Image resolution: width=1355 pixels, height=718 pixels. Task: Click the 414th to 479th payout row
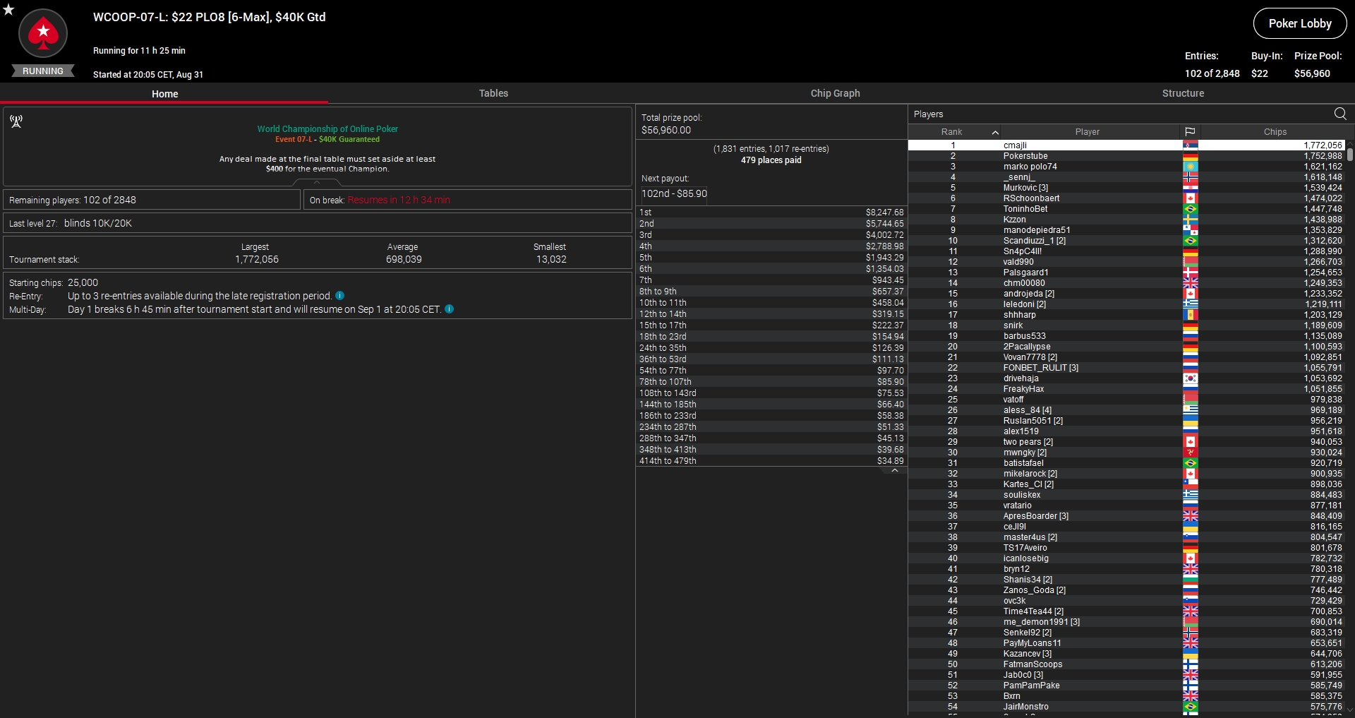pos(771,461)
